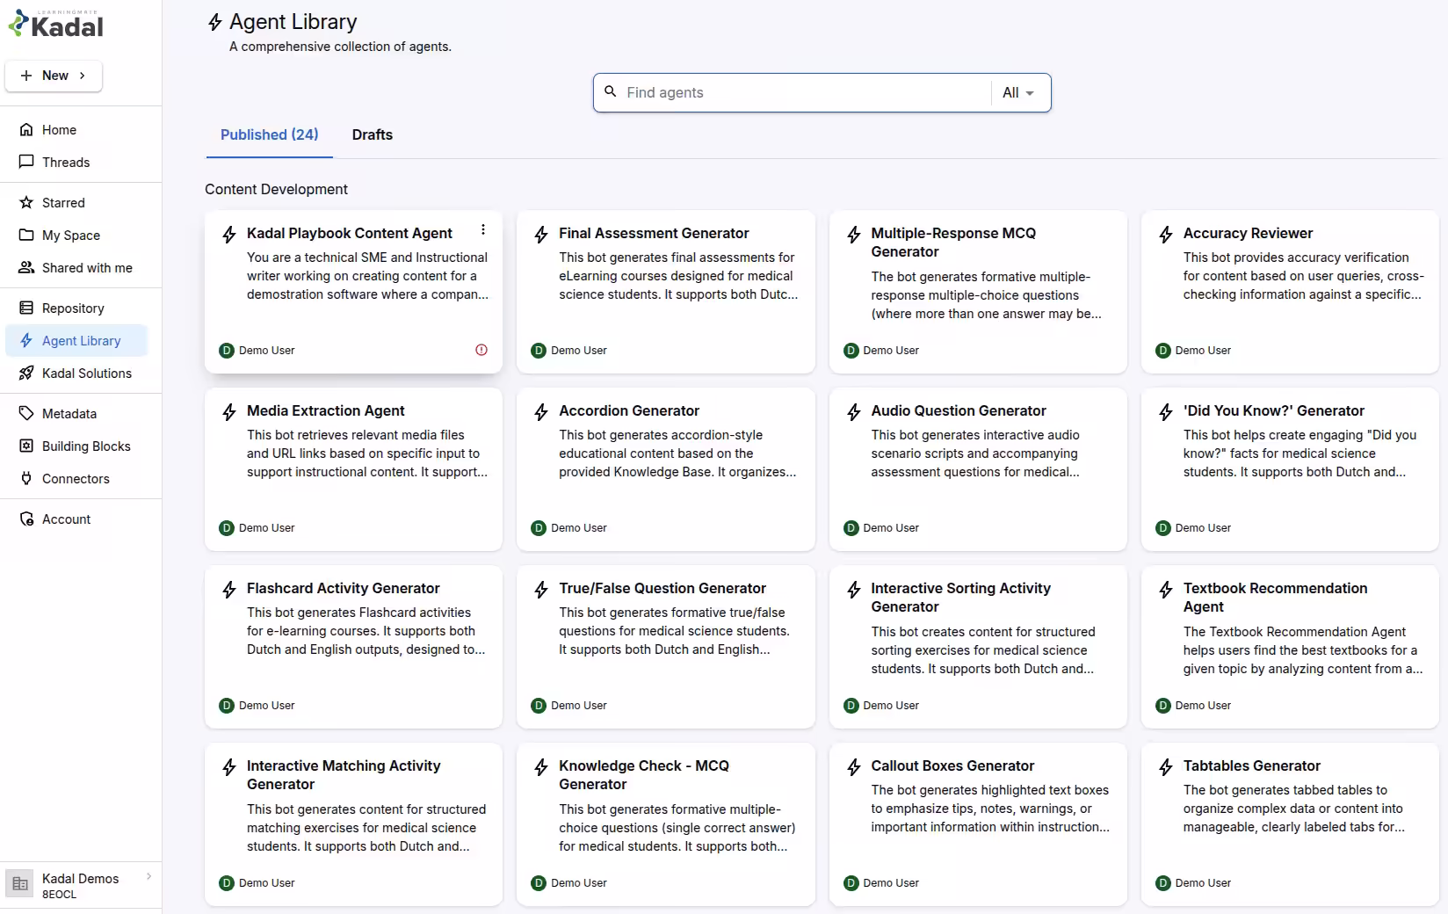The width and height of the screenshot is (1448, 914).
Task: Go to Connectors in the sidebar
Action: click(76, 479)
